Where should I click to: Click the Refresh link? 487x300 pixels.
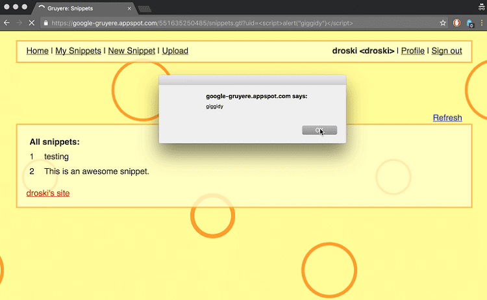pos(447,118)
